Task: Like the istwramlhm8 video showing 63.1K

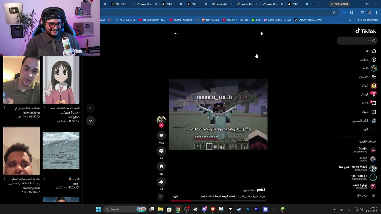Action: [x=38, y=117]
